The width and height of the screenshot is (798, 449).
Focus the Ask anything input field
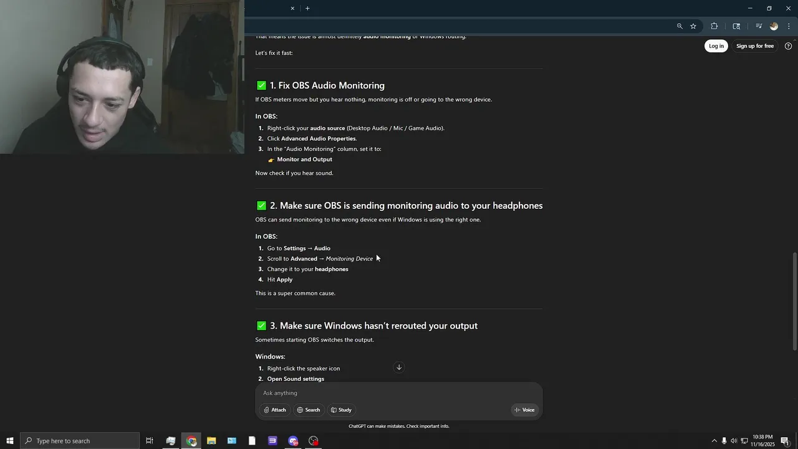[399, 393]
